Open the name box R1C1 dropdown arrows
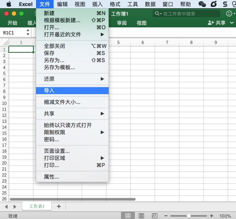The height and width of the screenshot is (219, 236). 28,32
